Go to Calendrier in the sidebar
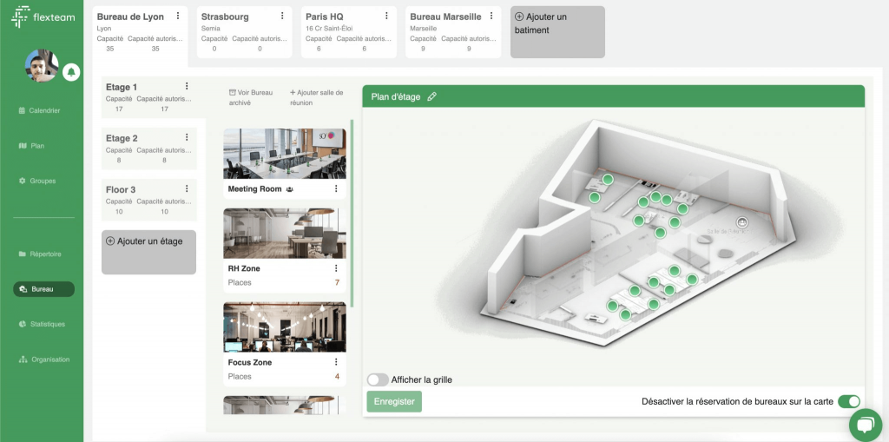The height and width of the screenshot is (442, 889). coord(44,110)
